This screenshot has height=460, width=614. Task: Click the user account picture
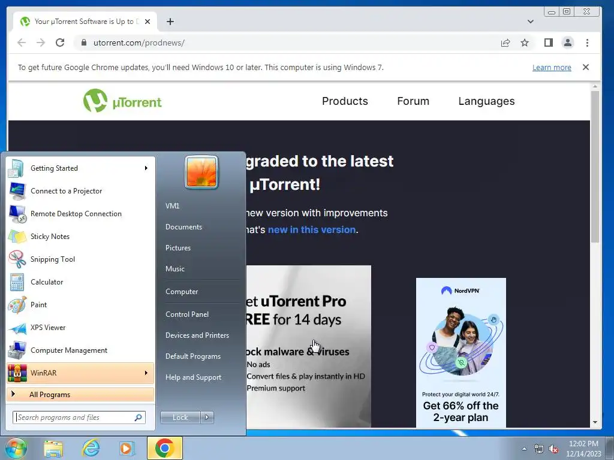pos(201,172)
